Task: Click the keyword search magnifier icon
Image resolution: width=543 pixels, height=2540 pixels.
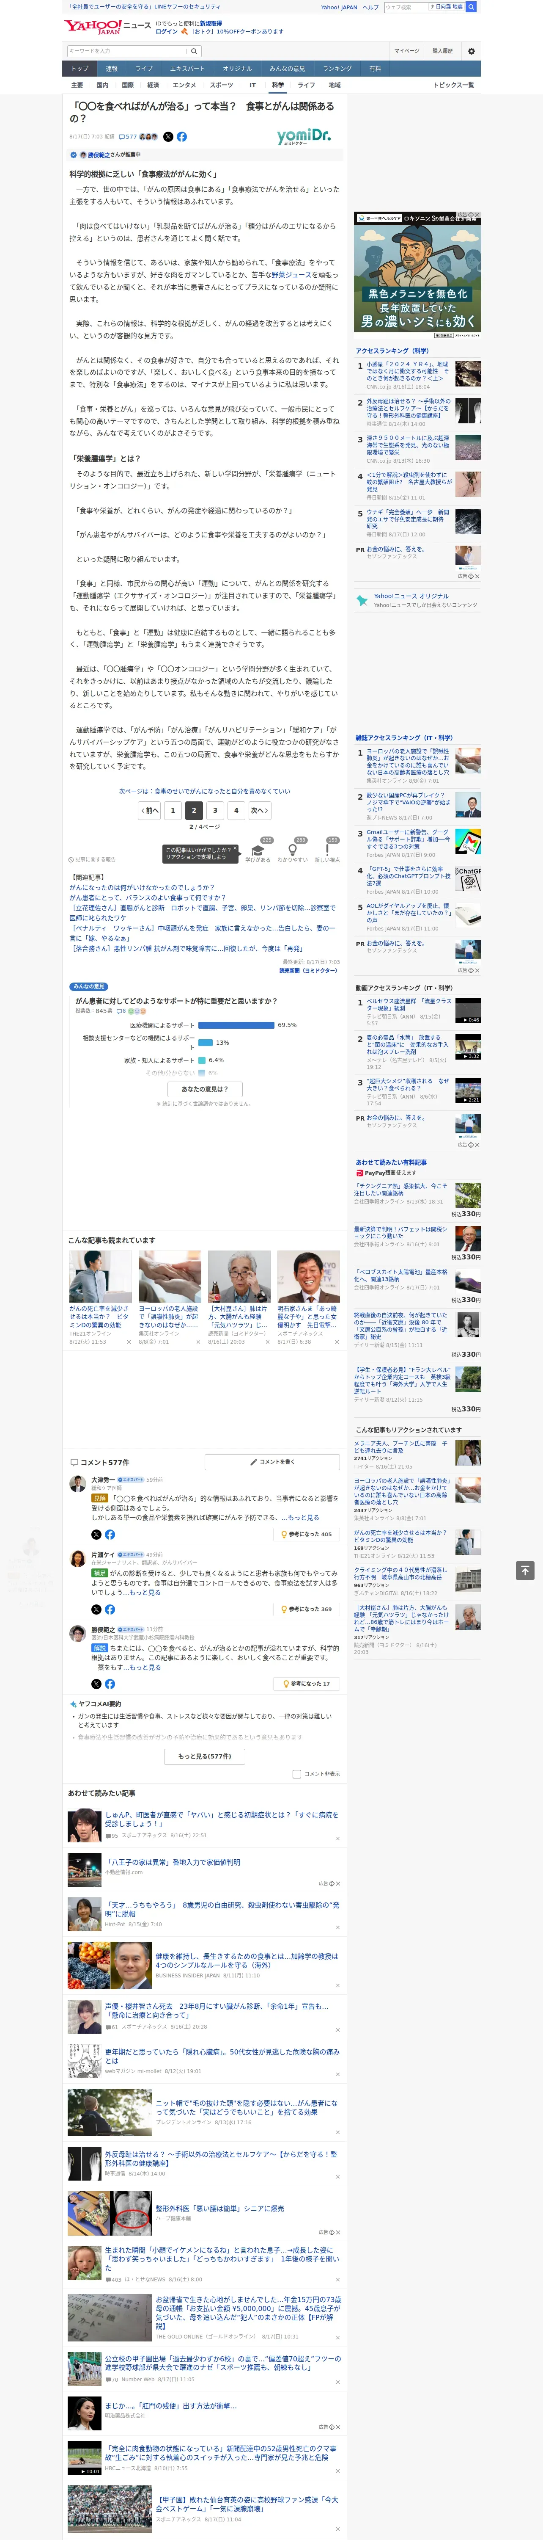Action: click(194, 51)
